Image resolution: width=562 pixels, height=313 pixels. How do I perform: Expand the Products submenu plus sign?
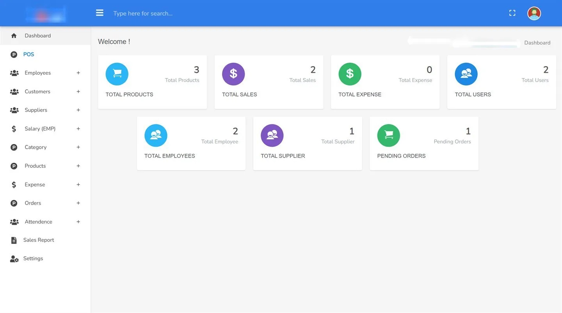point(78,166)
